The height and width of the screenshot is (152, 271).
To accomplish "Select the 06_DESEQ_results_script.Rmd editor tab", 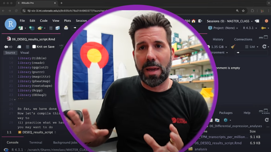I will click(31, 39).
